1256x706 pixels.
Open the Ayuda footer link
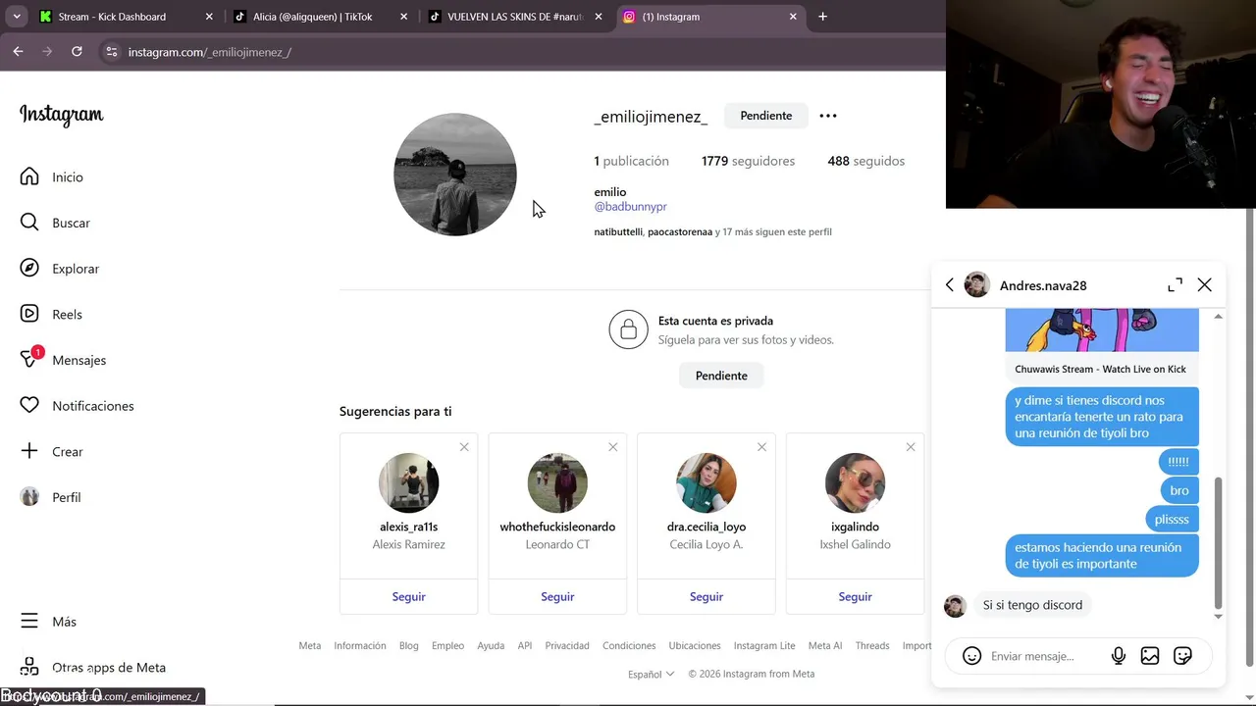(x=491, y=646)
